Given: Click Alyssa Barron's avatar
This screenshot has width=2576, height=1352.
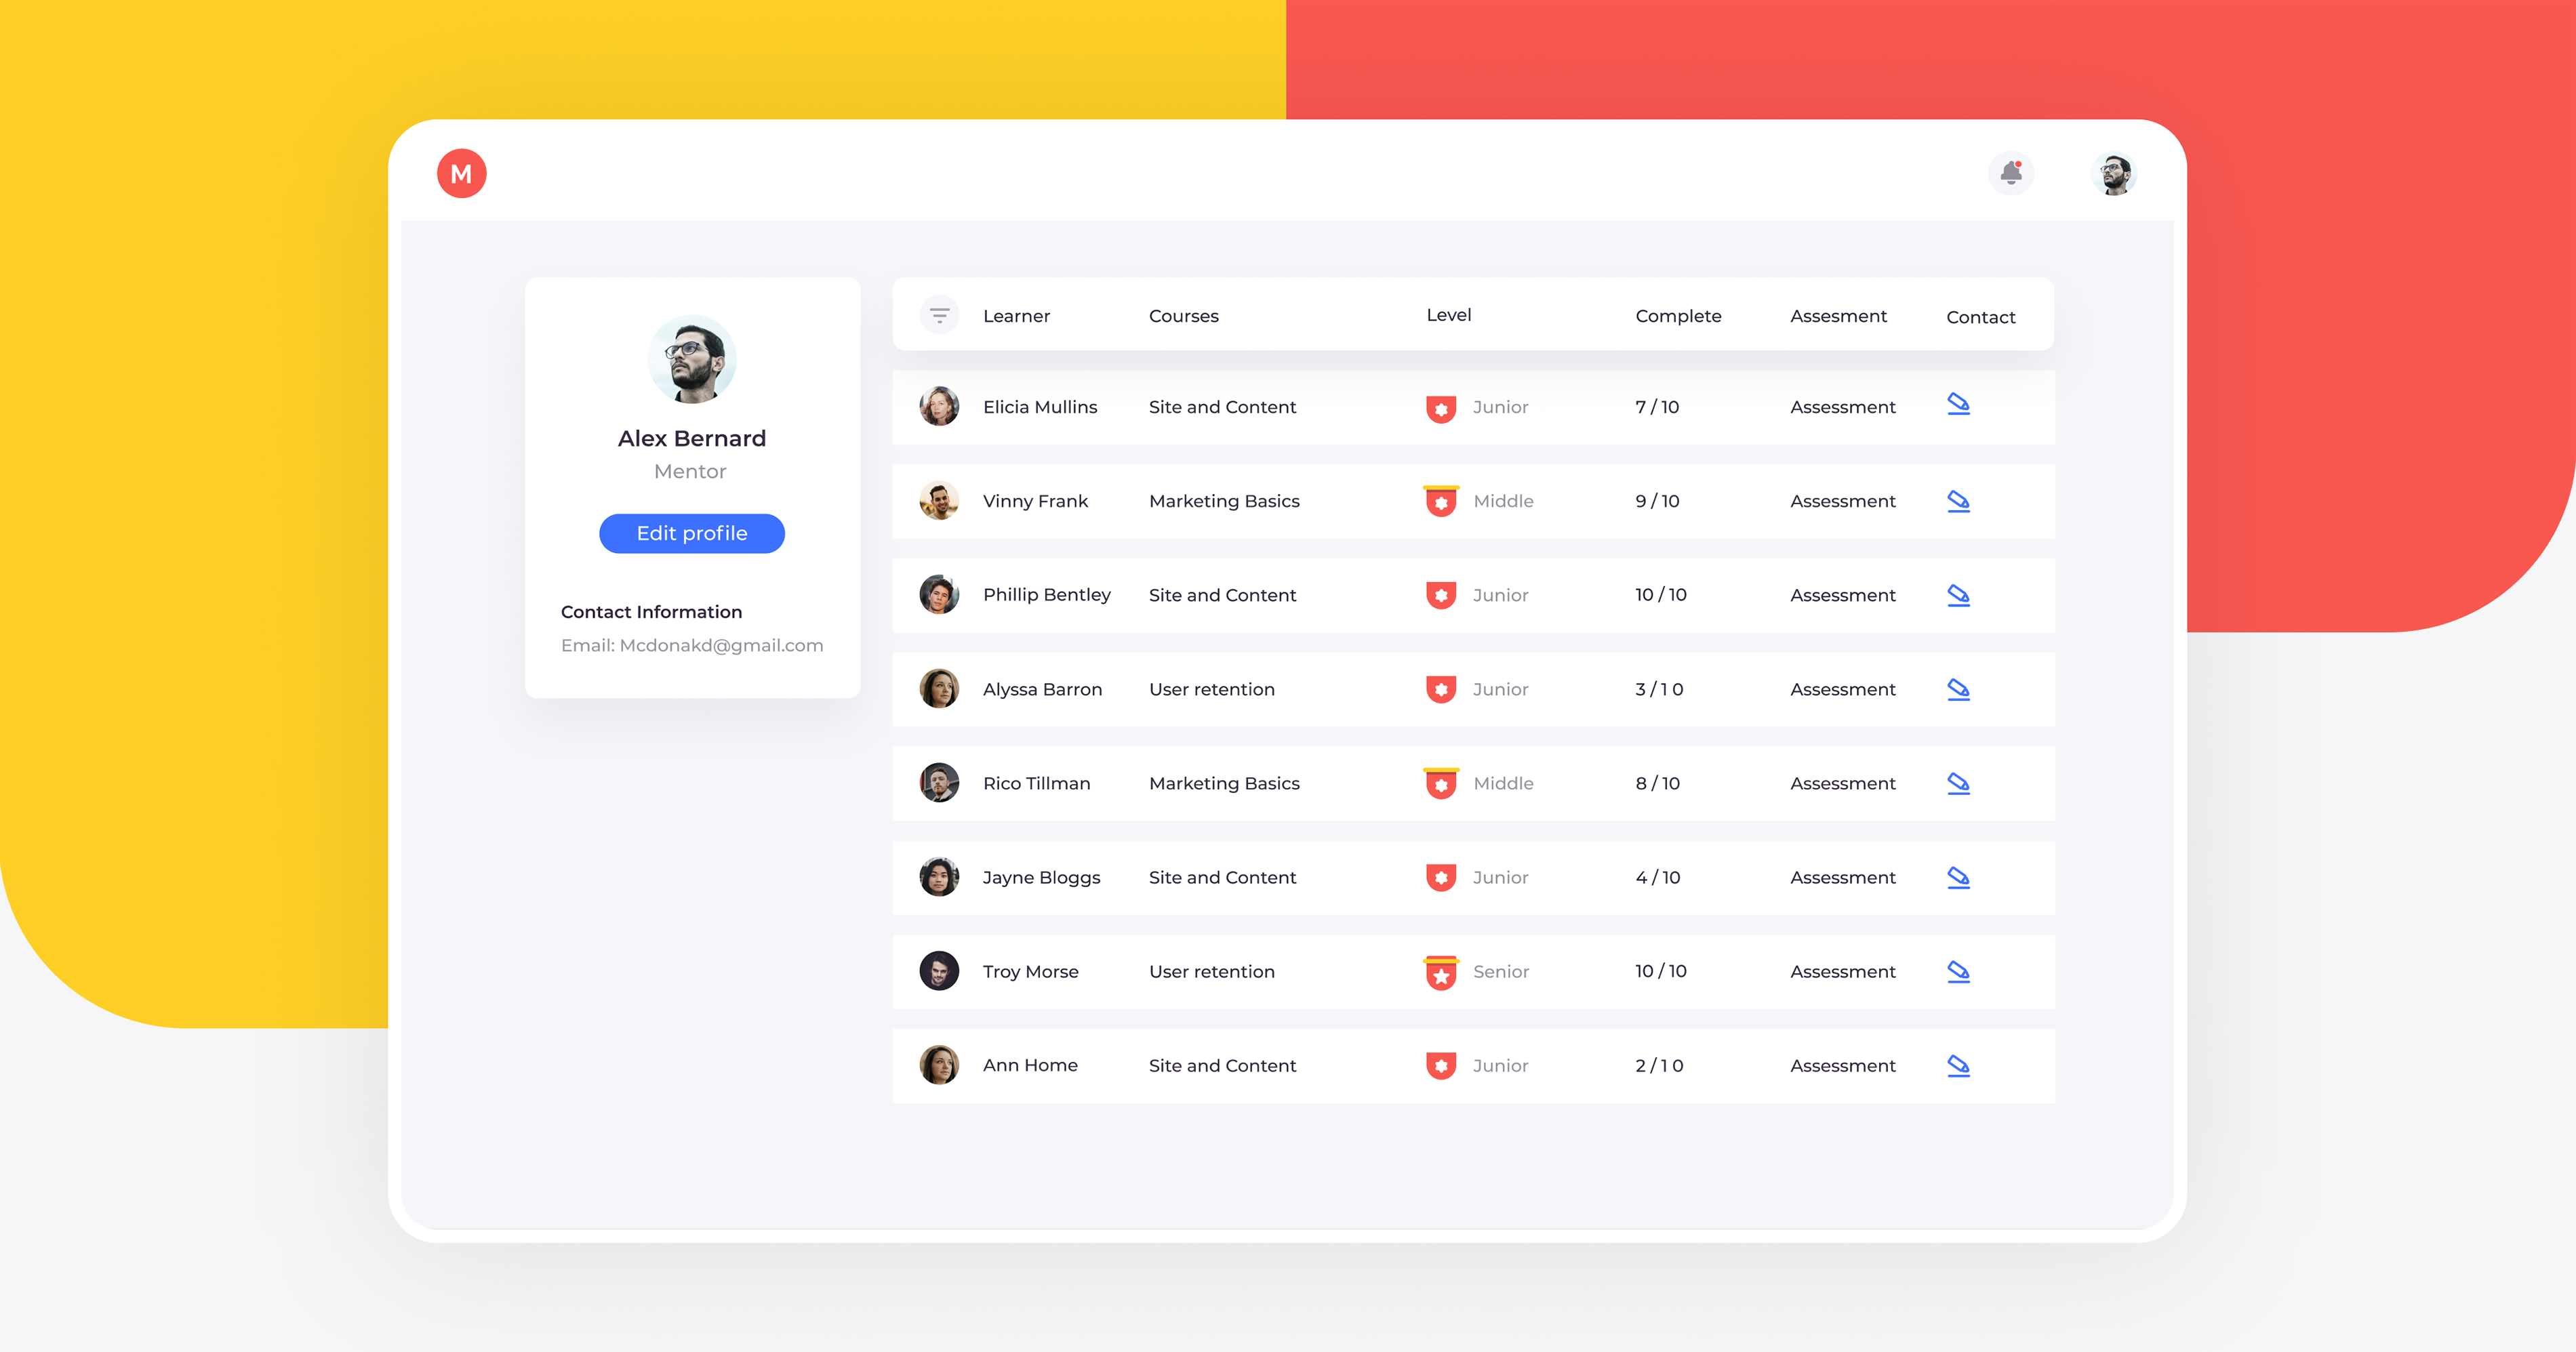Looking at the screenshot, I should [939, 689].
